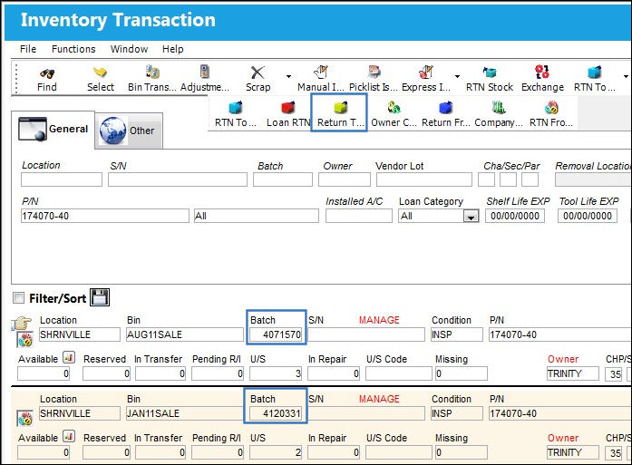Expand the dropdown arrow next to Scrap
Image resolution: width=632 pixels, height=465 pixels.
click(288, 76)
